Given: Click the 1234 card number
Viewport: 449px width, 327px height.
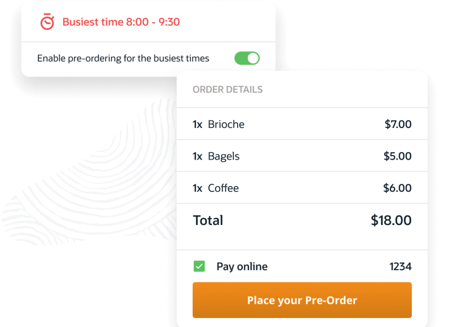Looking at the screenshot, I should click(x=400, y=266).
